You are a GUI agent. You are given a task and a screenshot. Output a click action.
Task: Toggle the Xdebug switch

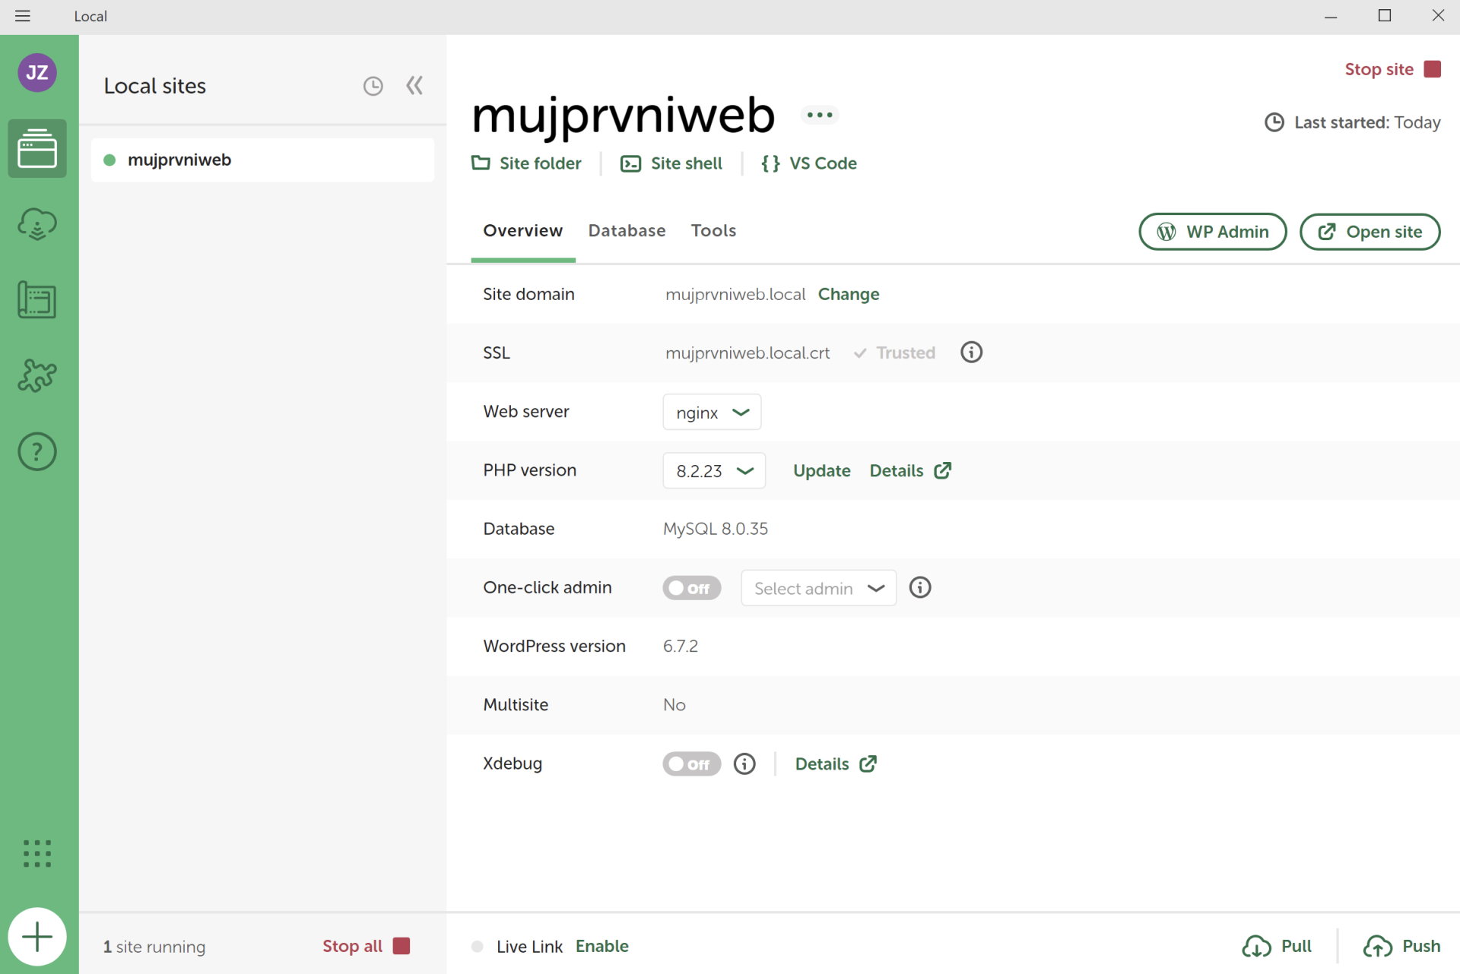click(x=691, y=764)
